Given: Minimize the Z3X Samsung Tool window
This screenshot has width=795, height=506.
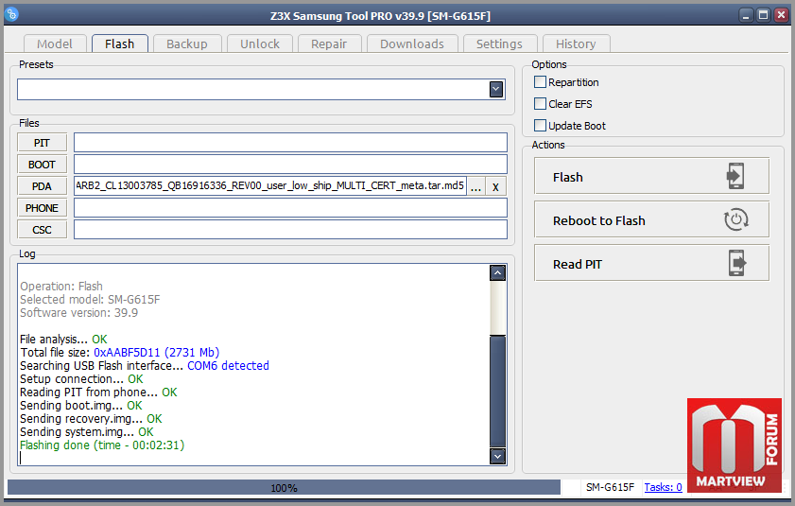Looking at the screenshot, I should [x=746, y=15].
